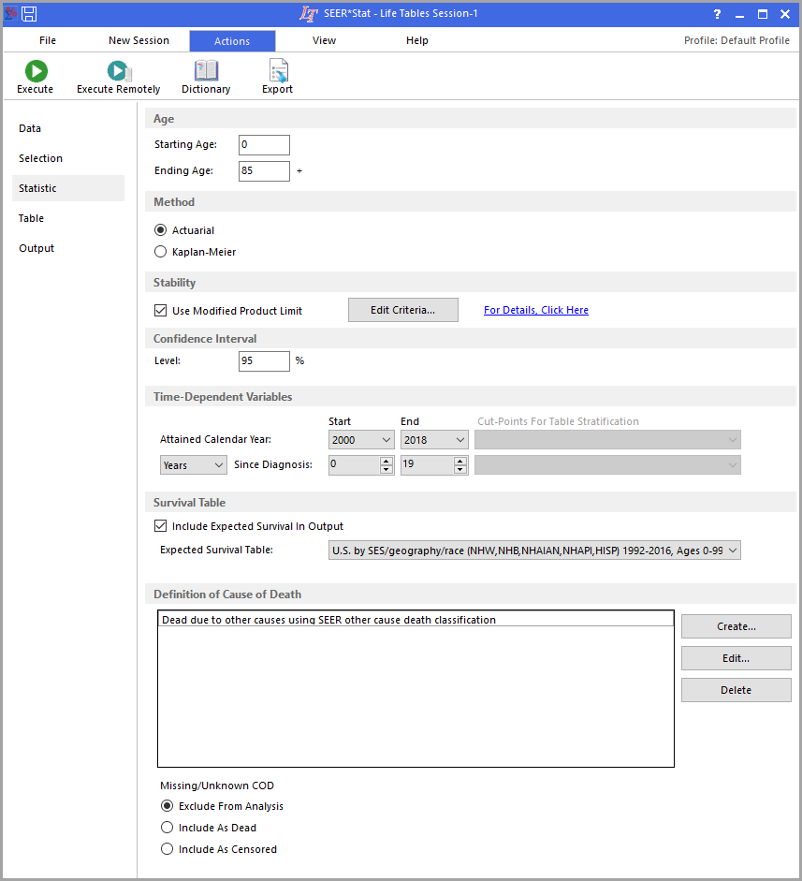Open the Attained Calendar Year start dropdown

pyautogui.click(x=384, y=439)
